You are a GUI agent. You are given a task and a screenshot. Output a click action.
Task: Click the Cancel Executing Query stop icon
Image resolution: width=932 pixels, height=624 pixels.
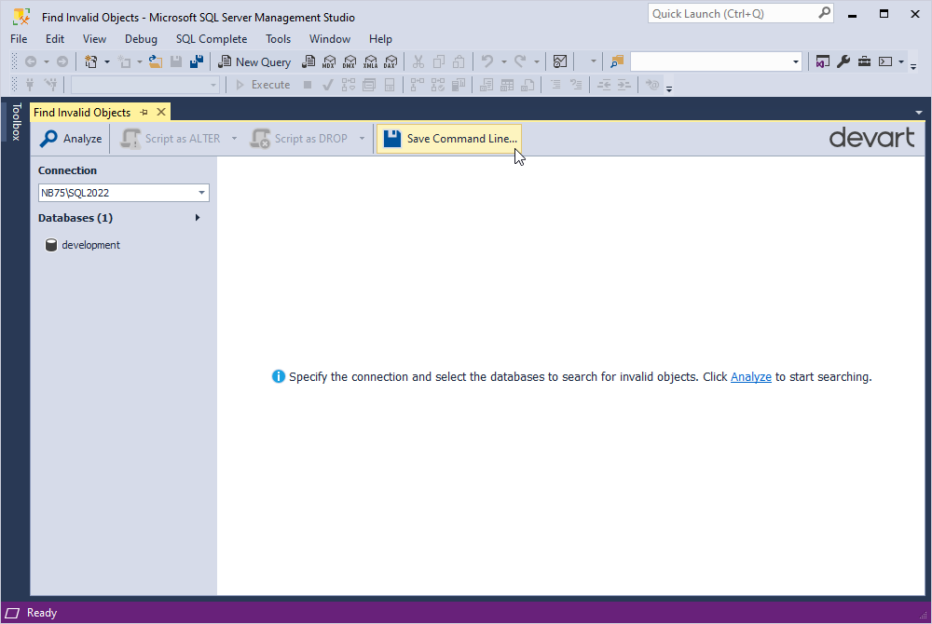308,85
